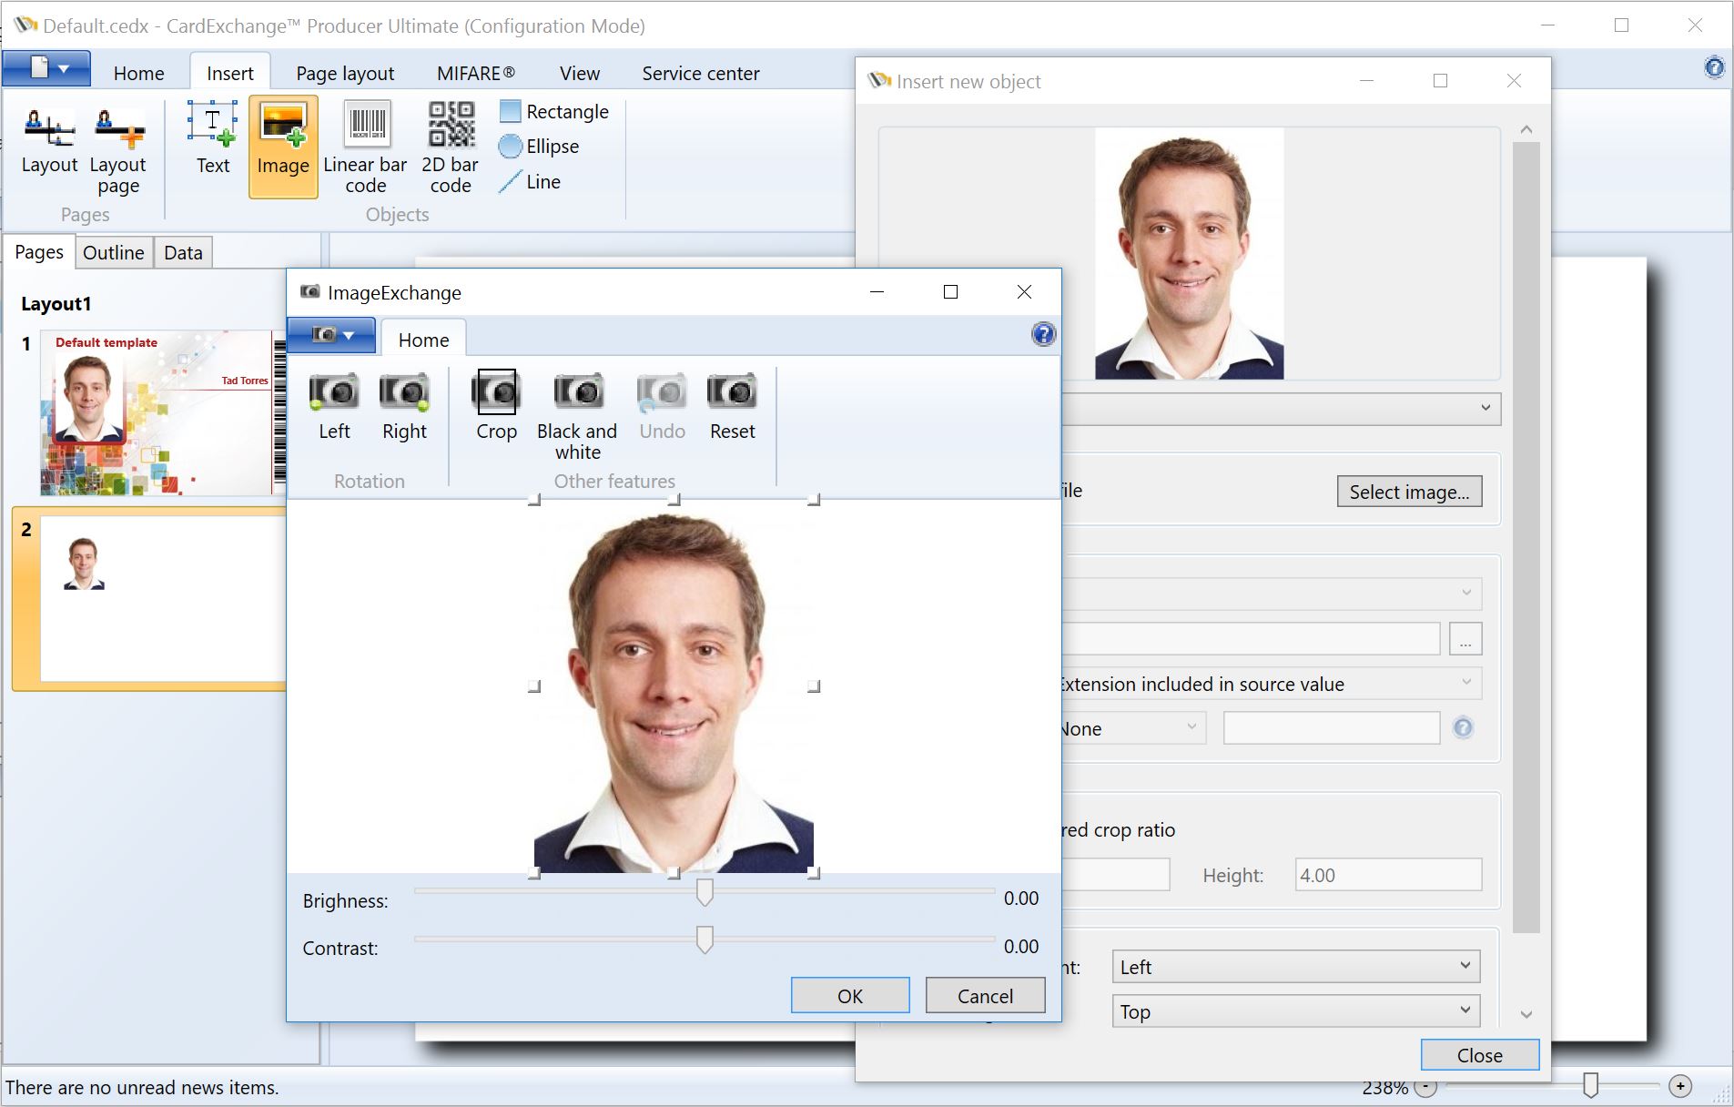Insert a Text object
The image size is (1734, 1107).
coord(213,139)
